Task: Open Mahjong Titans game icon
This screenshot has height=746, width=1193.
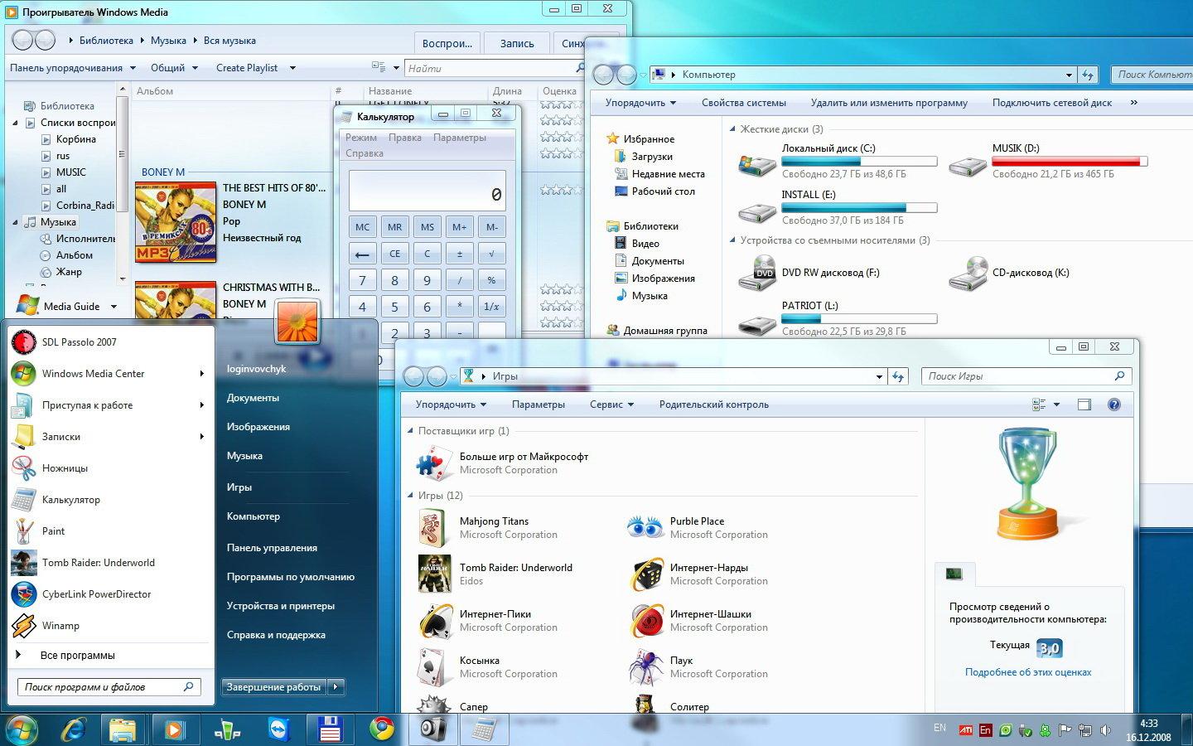Action: (x=435, y=528)
